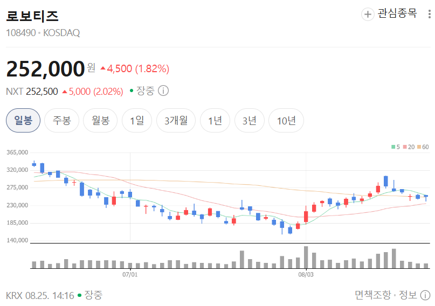The image size is (435, 306).
Task: Switch to 월봉 monthly chart
Action: [x=100, y=120]
